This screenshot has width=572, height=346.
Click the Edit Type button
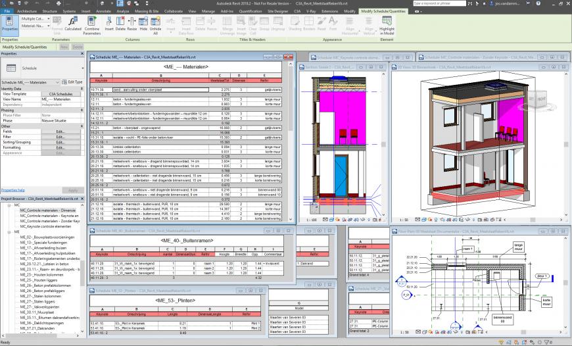[72, 82]
